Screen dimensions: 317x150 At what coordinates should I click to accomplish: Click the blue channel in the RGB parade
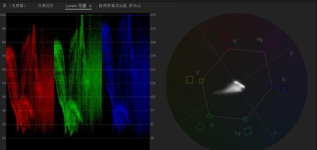[126, 76]
